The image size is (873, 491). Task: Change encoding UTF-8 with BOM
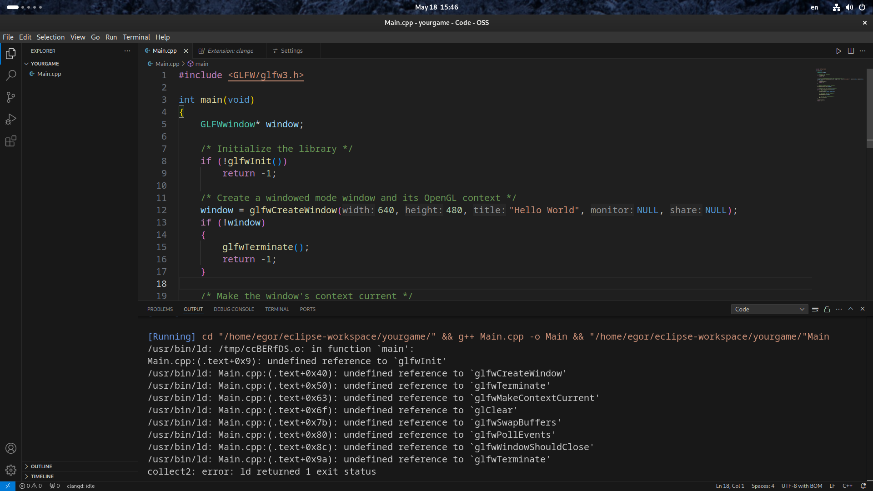pos(802,486)
